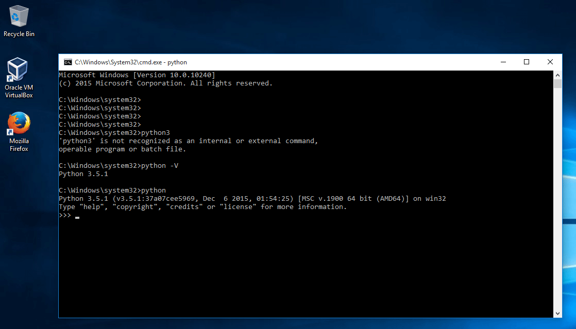
Task: Click the cmd.exe icon in the title bar
Action: pyautogui.click(x=67, y=62)
